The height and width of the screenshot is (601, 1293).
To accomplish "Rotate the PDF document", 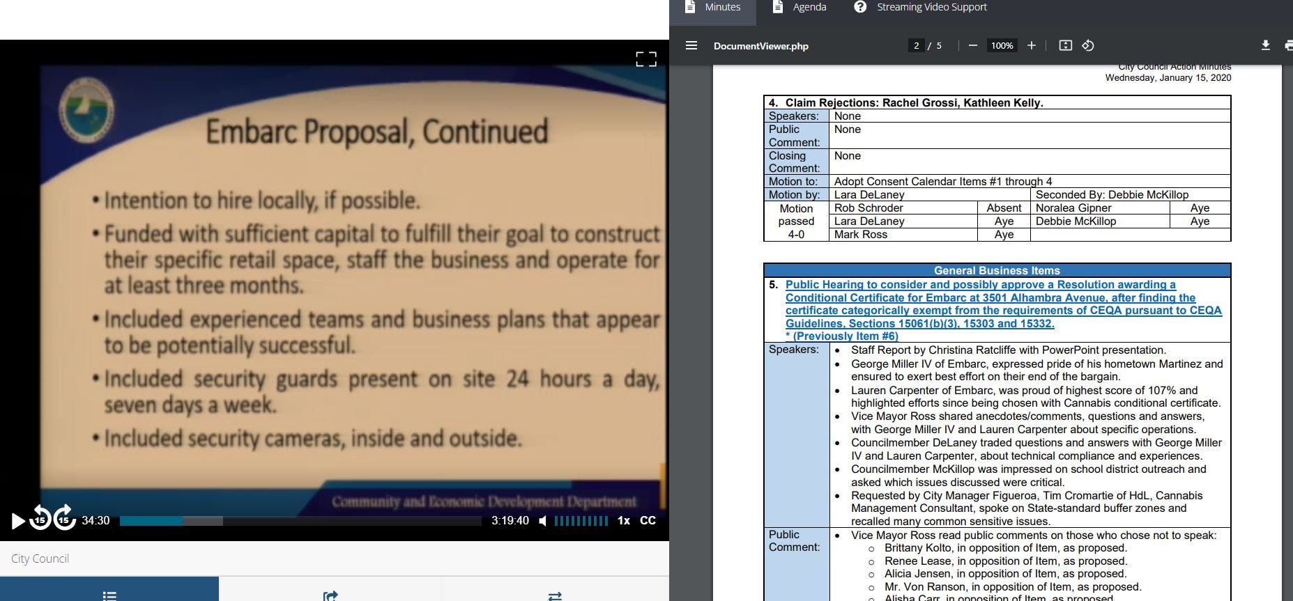I will [x=1088, y=45].
